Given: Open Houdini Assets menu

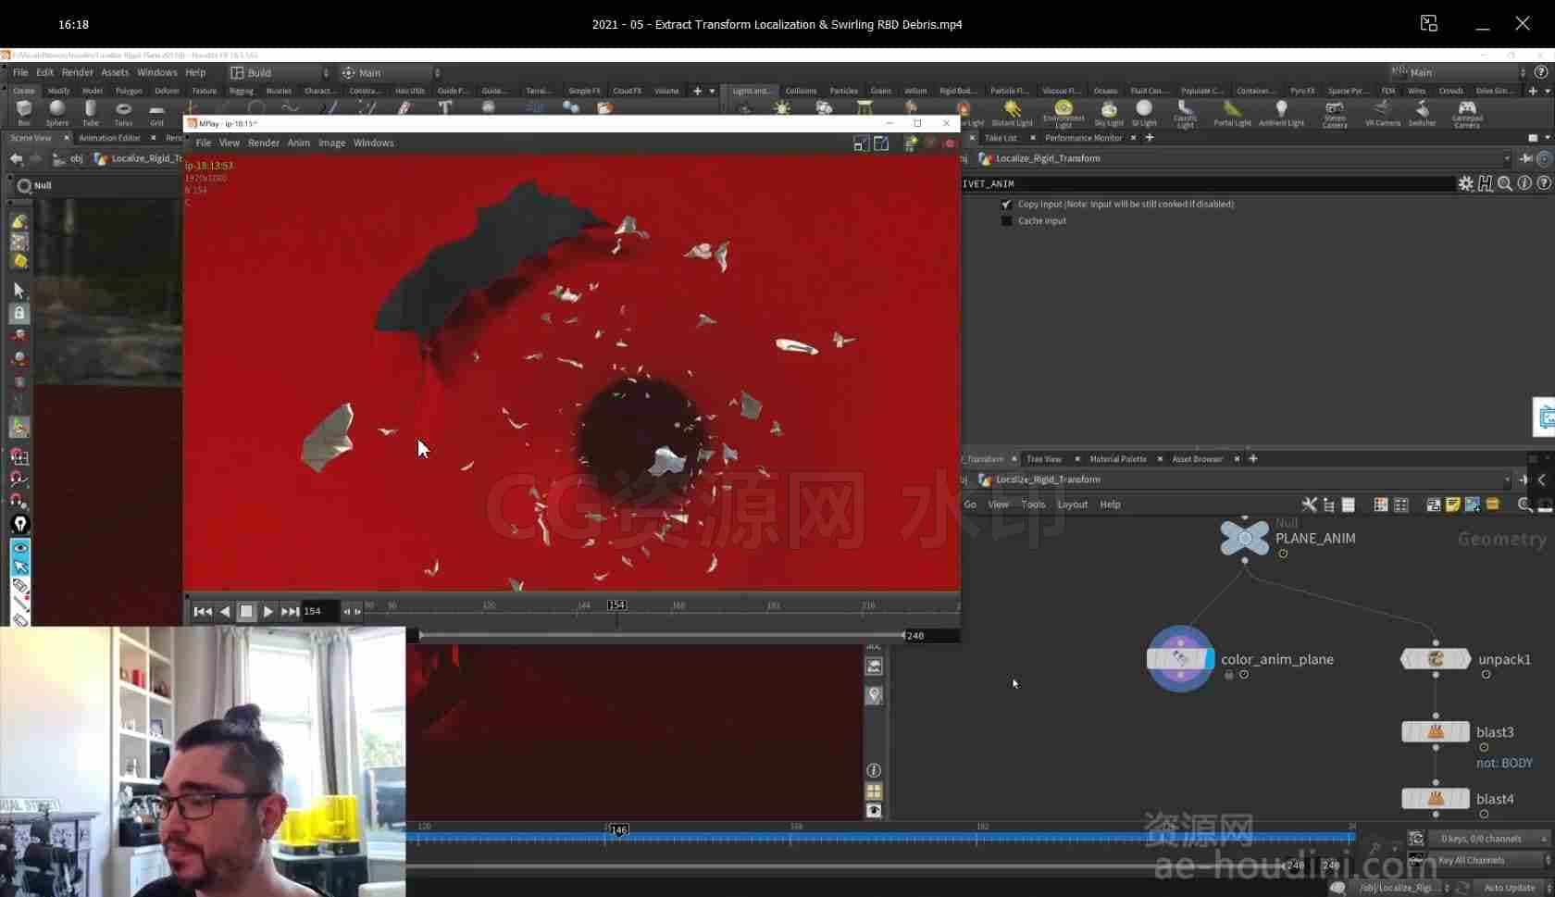Looking at the screenshot, I should pos(115,72).
